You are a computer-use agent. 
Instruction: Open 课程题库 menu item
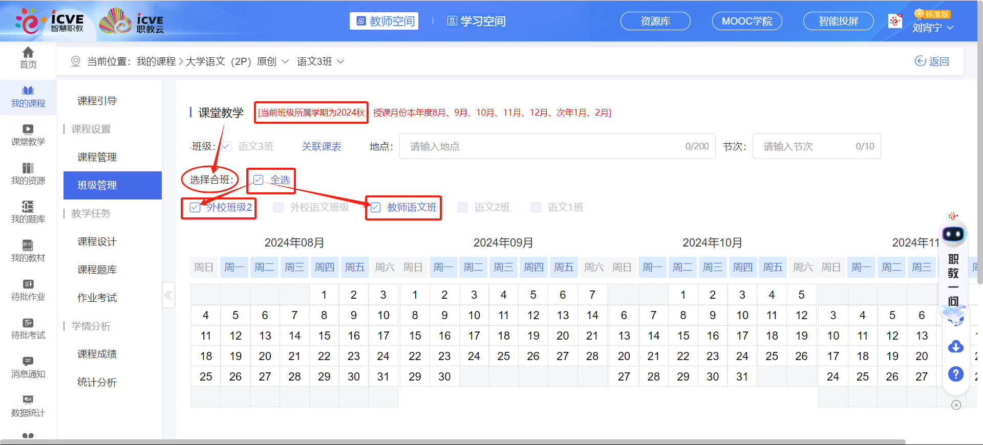(x=97, y=270)
